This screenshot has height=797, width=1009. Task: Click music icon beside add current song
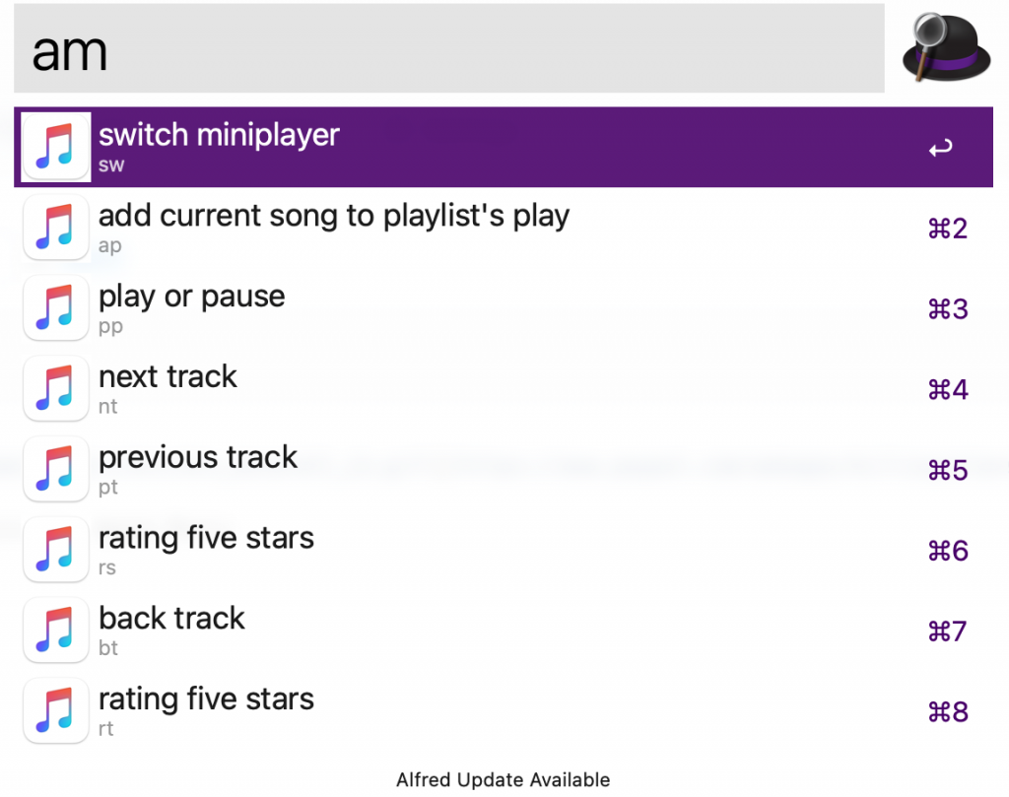(56, 228)
